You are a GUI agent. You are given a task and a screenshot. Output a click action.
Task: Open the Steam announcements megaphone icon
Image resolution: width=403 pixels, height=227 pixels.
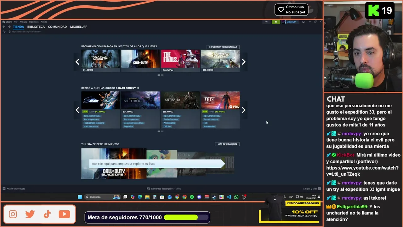click(266, 22)
